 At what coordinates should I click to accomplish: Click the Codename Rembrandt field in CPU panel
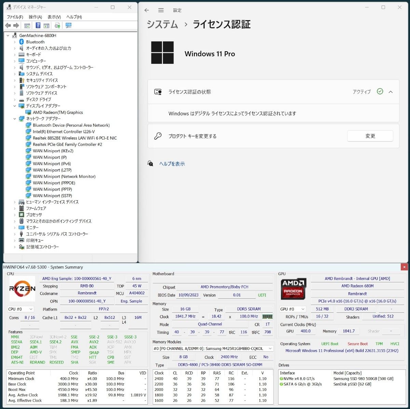pyautogui.click(x=87, y=293)
